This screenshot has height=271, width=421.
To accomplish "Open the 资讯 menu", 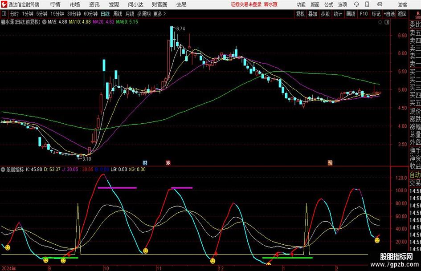I will point(94,4).
